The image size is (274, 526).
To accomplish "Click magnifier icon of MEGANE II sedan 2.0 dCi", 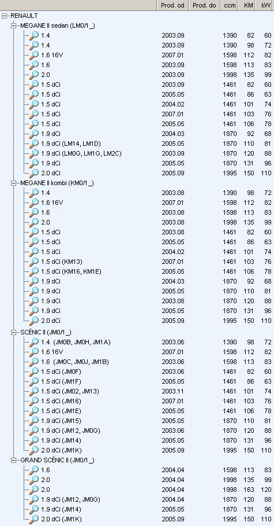I will pos(34,173).
